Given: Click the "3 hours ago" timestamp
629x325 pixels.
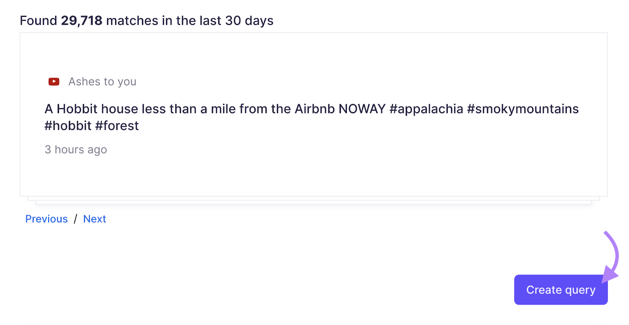Looking at the screenshot, I should pos(76,149).
